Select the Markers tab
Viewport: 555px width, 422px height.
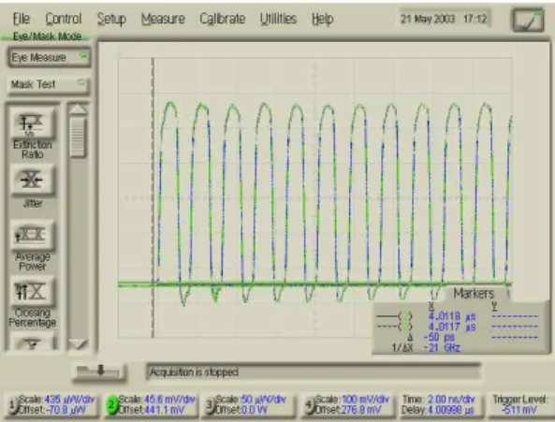coord(474,293)
